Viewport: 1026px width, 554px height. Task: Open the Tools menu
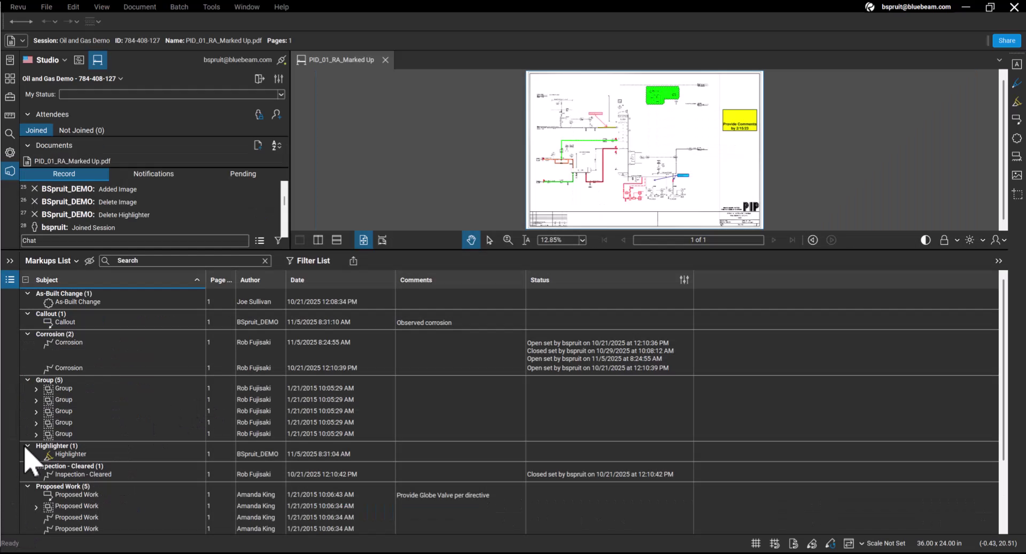(x=211, y=7)
